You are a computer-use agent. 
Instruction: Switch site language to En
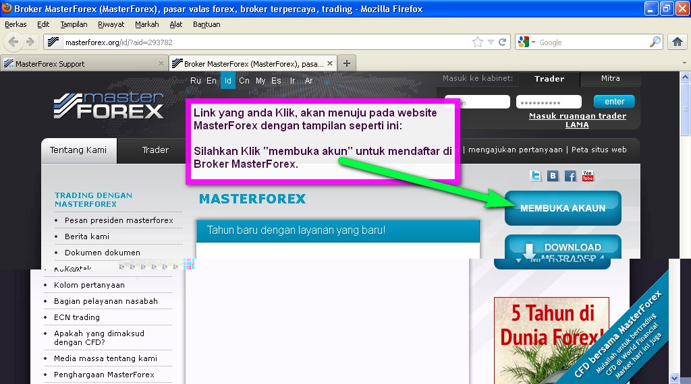coord(211,80)
